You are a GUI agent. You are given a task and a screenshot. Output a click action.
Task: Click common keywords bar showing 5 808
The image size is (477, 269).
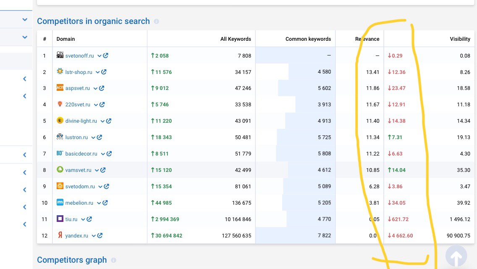[305, 153]
